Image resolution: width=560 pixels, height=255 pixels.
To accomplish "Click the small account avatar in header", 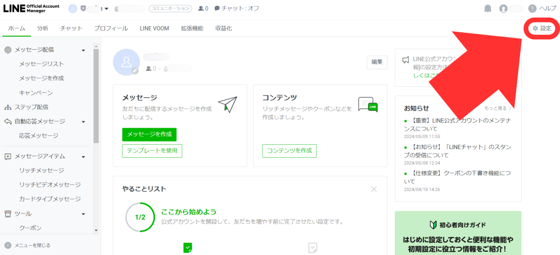I will (73, 9).
